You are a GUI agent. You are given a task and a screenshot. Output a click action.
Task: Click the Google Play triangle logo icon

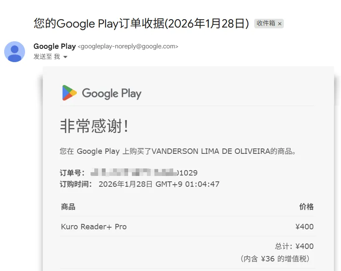pos(69,93)
